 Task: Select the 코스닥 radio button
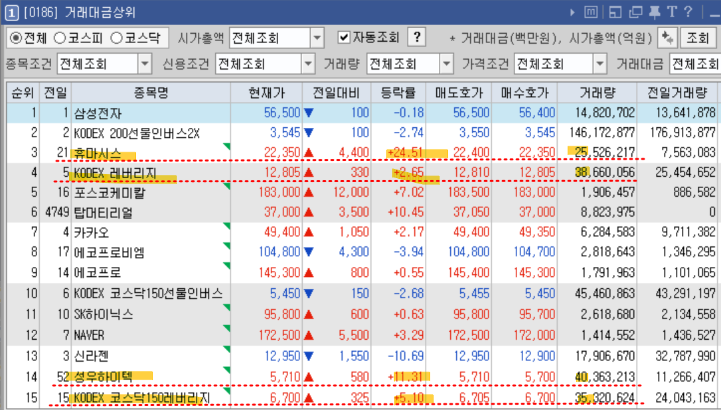(x=117, y=38)
